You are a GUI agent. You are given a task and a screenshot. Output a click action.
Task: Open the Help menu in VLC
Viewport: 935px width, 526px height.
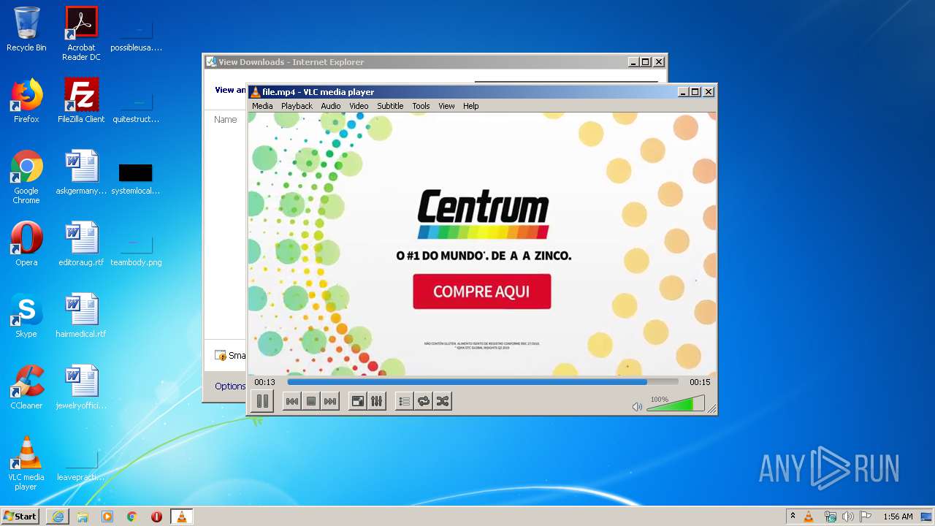471,106
